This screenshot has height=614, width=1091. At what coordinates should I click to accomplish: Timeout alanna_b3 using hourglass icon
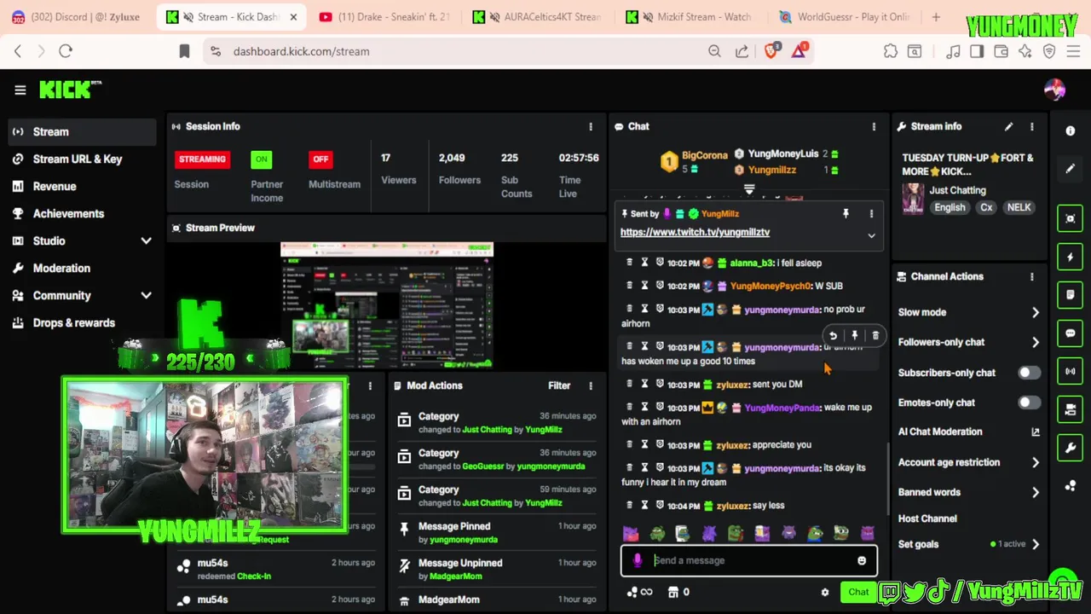click(644, 263)
